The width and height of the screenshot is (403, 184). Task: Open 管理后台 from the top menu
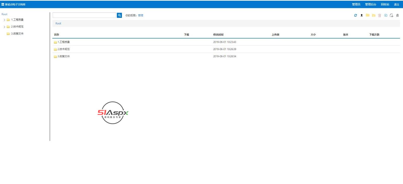[x=371, y=4]
